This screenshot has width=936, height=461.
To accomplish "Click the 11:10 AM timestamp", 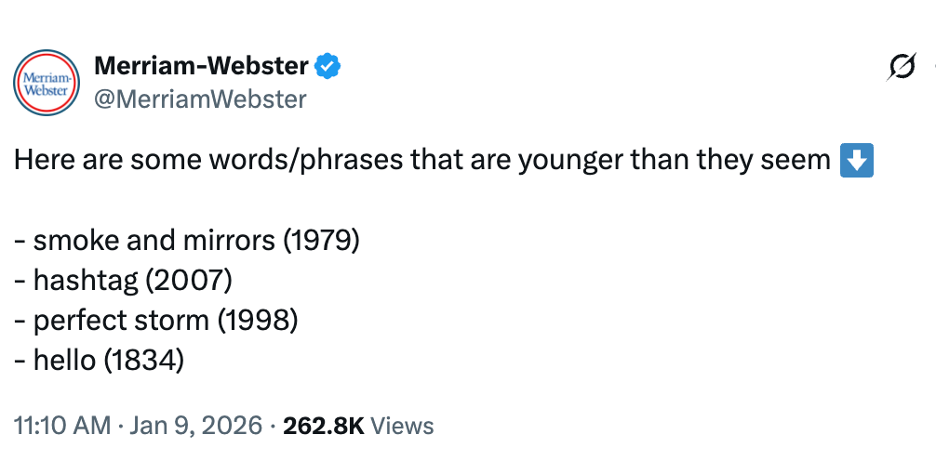I will click(x=61, y=426).
